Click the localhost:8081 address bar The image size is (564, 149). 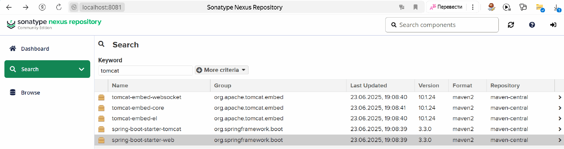pos(102,7)
